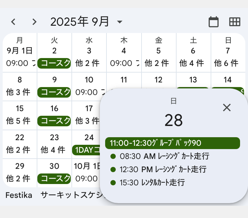Open the 12:30 PM レーシングカート走行 event
Image resolution: width=248 pixels, height=218 pixels.
point(159,170)
